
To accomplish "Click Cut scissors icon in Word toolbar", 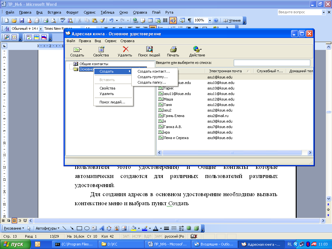I will click(x=80, y=20).
